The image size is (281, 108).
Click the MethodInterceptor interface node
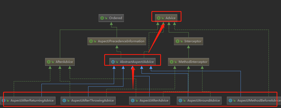pyautogui.click(x=188, y=62)
